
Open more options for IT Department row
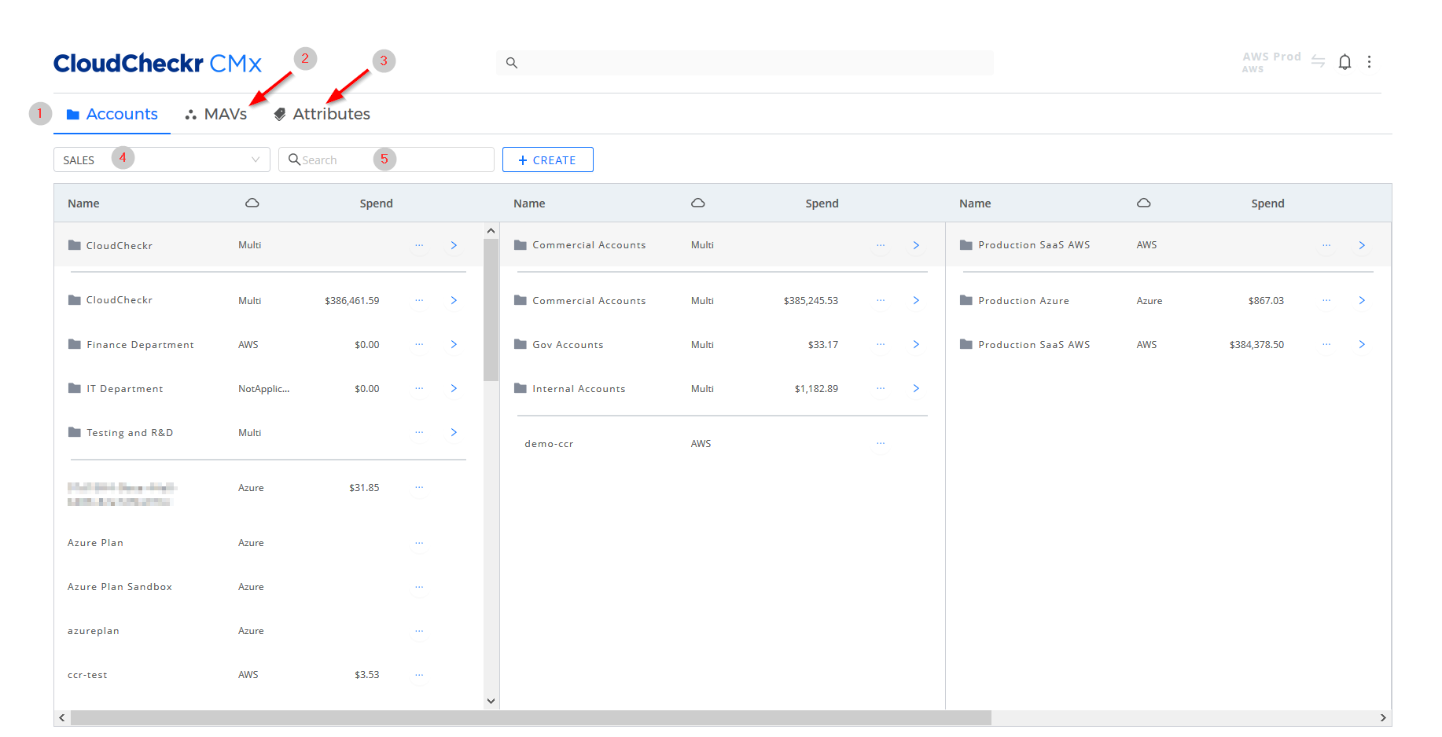[x=419, y=388]
